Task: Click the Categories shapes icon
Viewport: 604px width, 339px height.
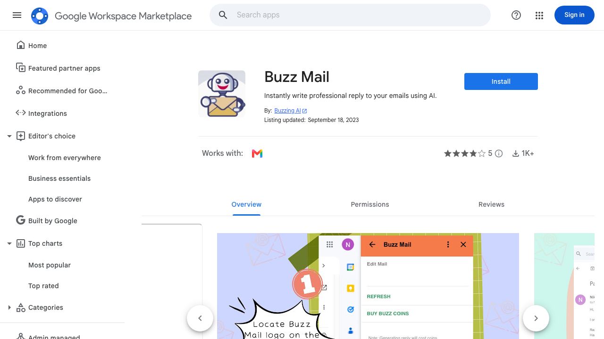Action: click(x=20, y=307)
